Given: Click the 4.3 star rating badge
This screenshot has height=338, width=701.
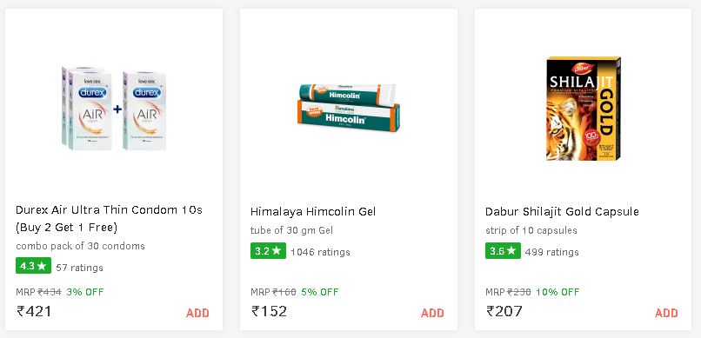Looking at the screenshot, I should pos(34,266).
